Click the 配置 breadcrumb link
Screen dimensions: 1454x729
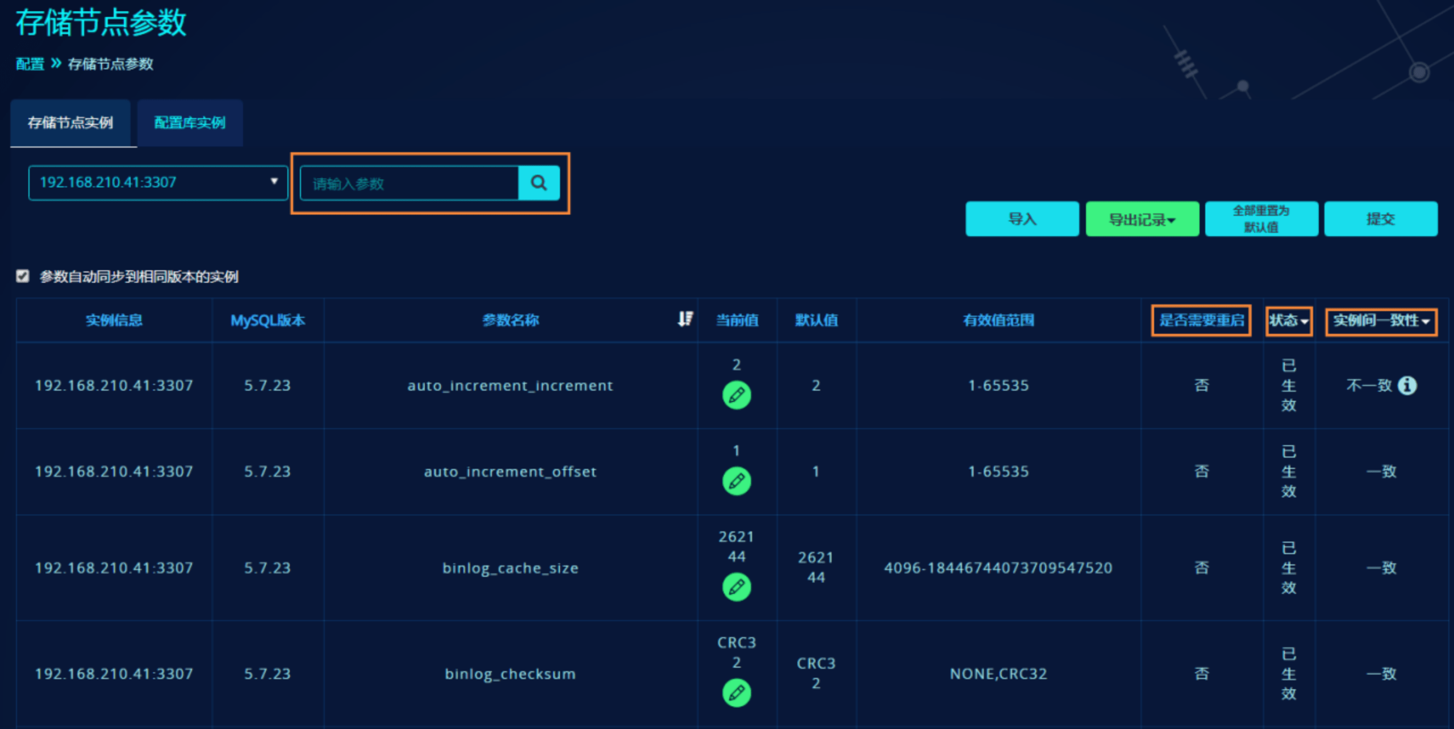30,64
